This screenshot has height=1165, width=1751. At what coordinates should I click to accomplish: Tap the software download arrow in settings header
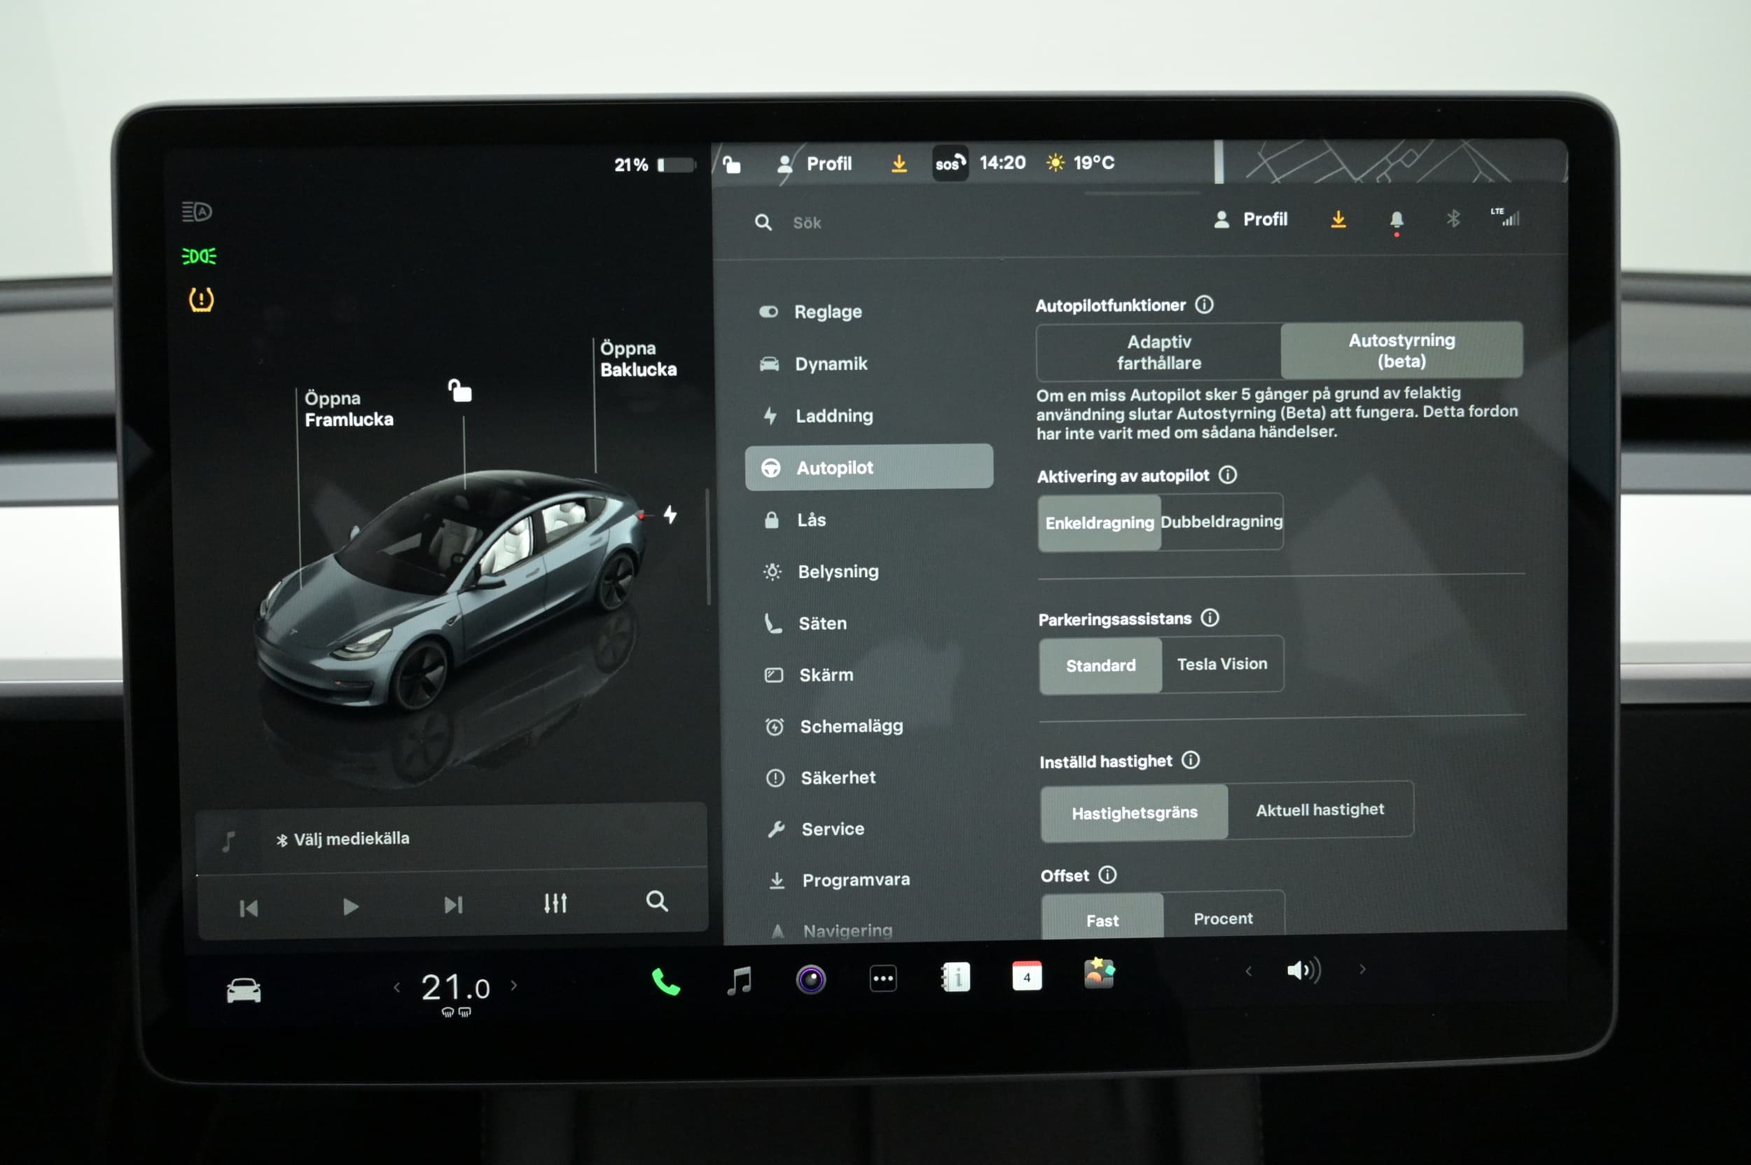(x=1338, y=220)
